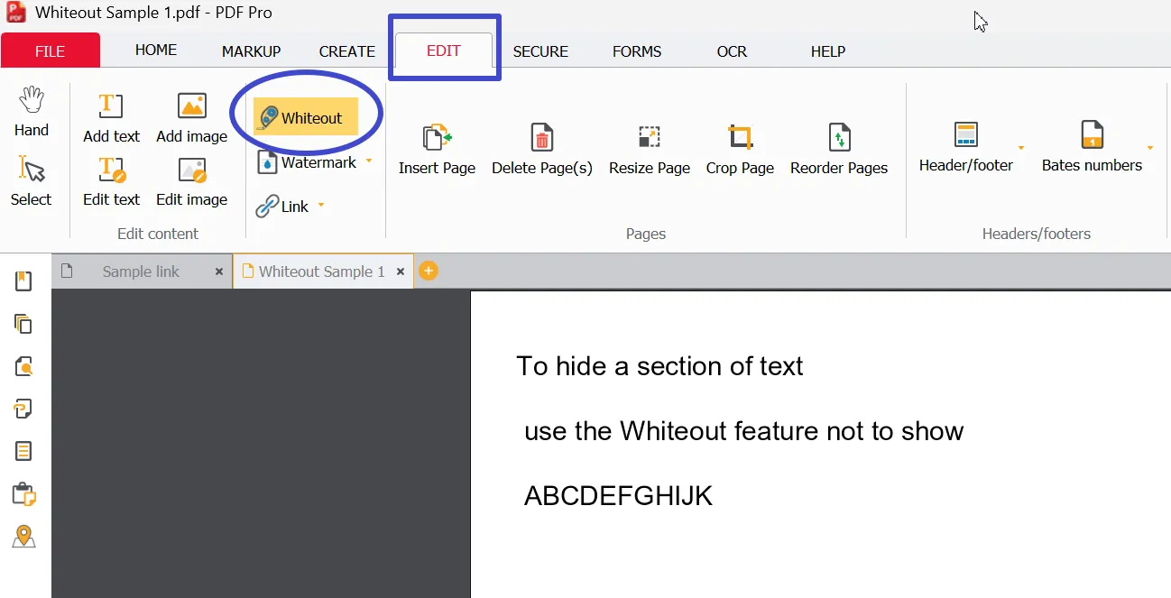
Task: Open the document outline sidebar icon
Action: [x=23, y=451]
